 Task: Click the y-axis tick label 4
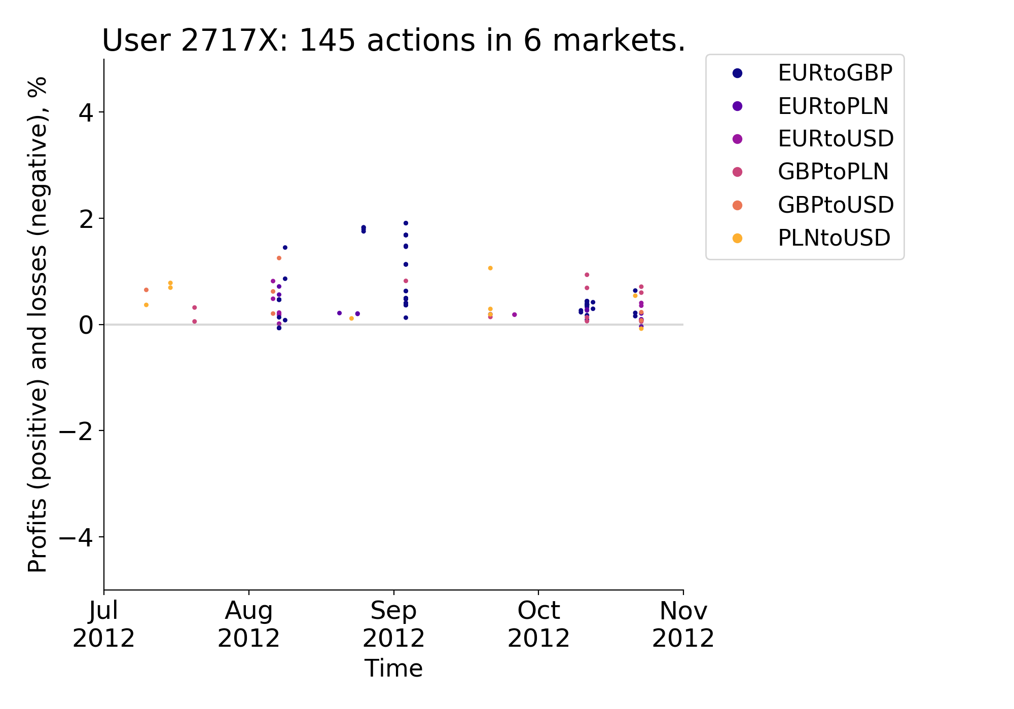pyautogui.click(x=86, y=112)
